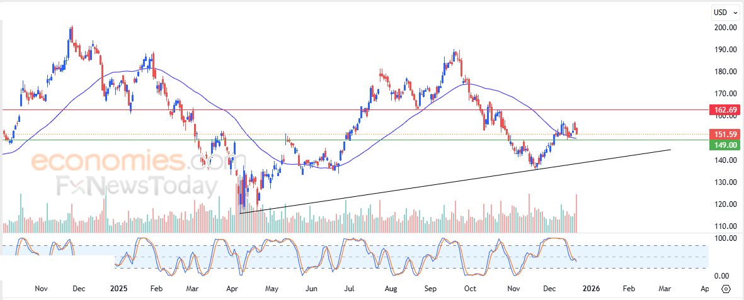Click the 190.00 price axis value

point(726,49)
